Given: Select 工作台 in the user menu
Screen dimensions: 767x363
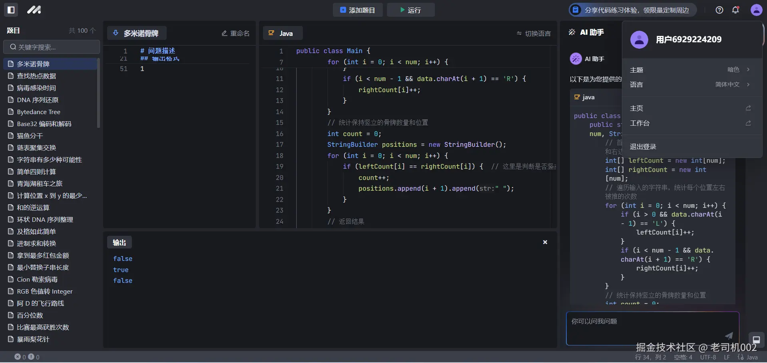Looking at the screenshot, I should 692,123.
